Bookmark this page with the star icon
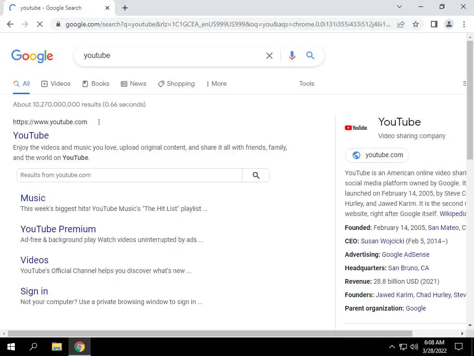474x356 pixels. (416, 24)
